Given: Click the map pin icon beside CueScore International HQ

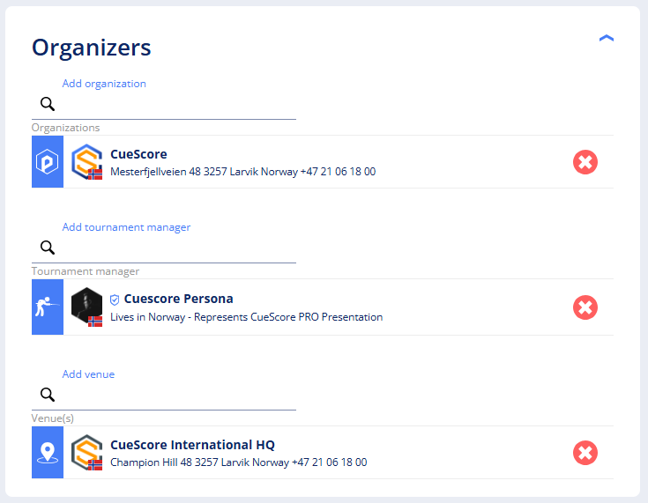Looking at the screenshot, I should (x=48, y=453).
